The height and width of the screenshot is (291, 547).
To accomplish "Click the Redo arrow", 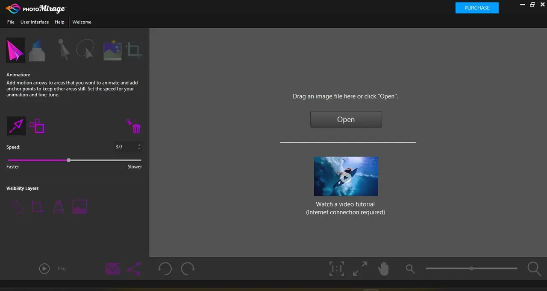I will pos(188,268).
